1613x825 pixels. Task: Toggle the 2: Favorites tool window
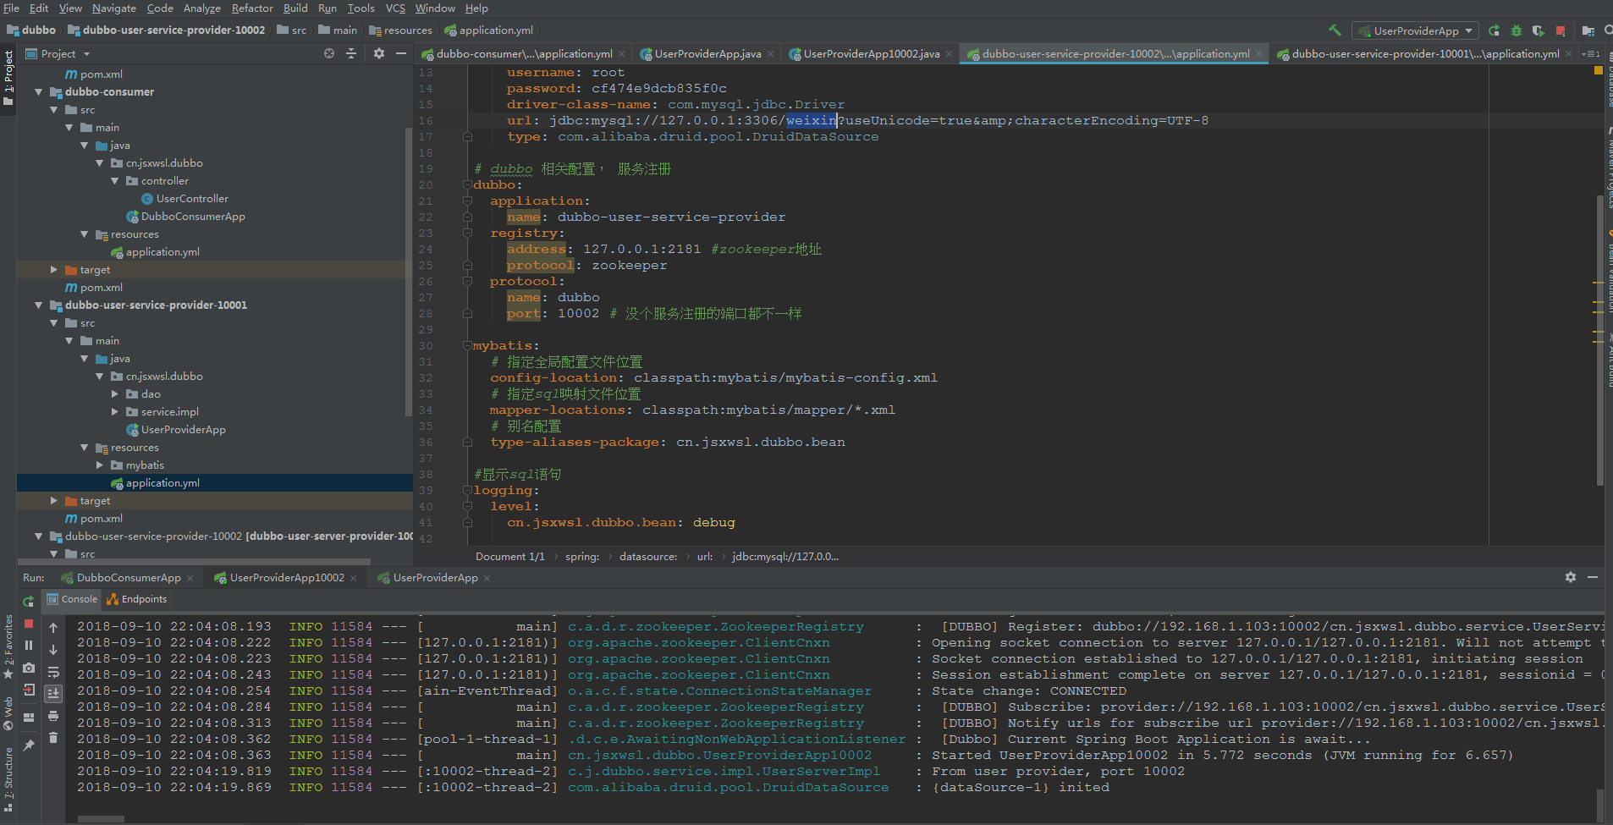8,647
